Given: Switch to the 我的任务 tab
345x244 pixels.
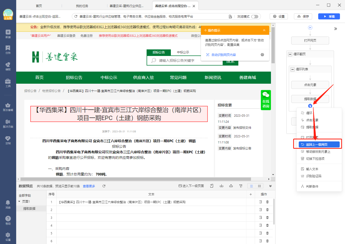Looking at the screenshot, I should coord(82,6).
